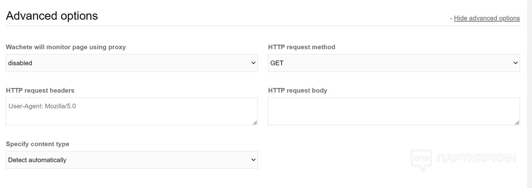Click the chevron arrow on proxy select
The height and width of the screenshot is (188, 532).
[253, 63]
